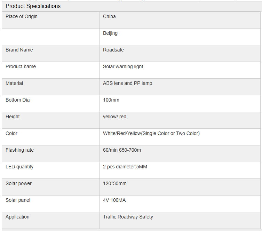Click 2 pcs diameter:5MM value
This screenshot has height=231, width=262.
coord(125,167)
